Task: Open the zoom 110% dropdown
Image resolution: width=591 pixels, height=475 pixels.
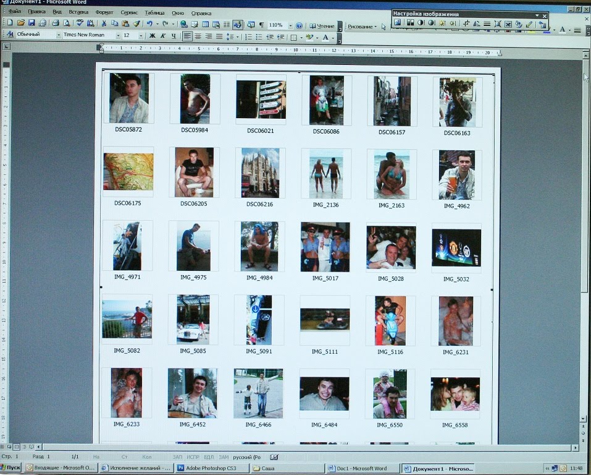Action: 290,26
